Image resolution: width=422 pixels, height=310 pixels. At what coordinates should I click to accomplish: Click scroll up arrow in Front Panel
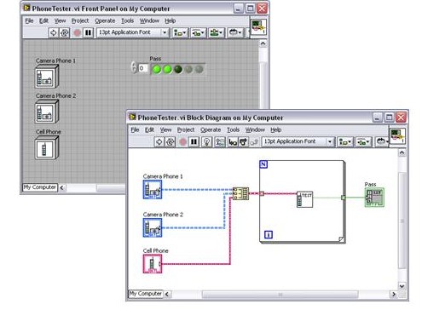(263, 43)
